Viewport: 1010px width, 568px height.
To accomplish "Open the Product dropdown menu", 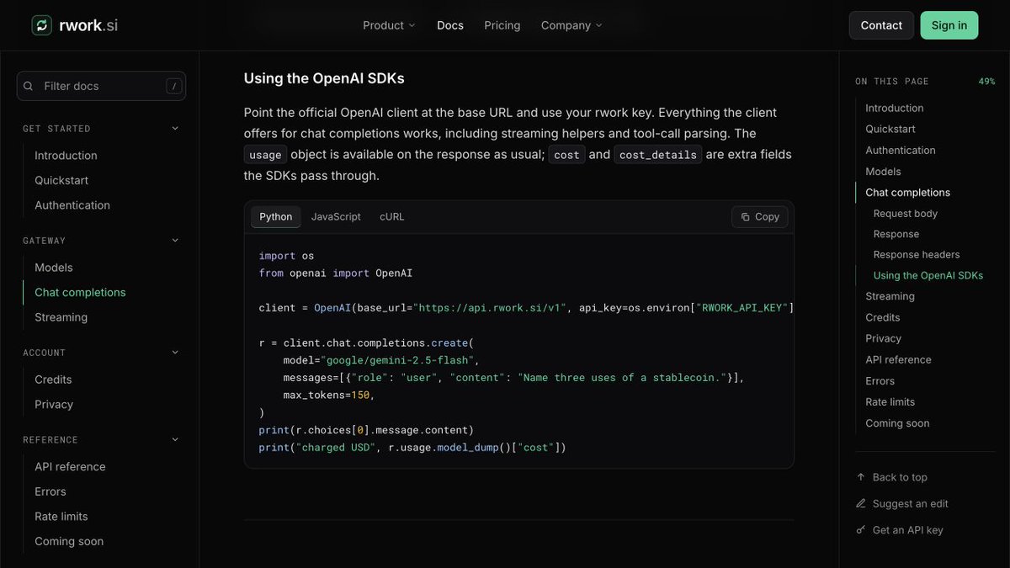I will (389, 25).
